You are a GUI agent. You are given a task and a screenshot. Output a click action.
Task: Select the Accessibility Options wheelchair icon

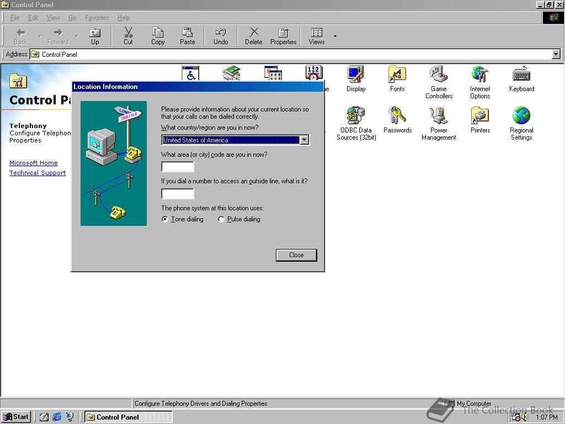190,73
